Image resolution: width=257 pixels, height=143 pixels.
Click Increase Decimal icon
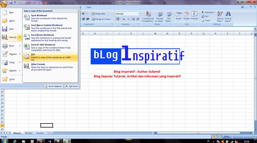pos(133,19)
